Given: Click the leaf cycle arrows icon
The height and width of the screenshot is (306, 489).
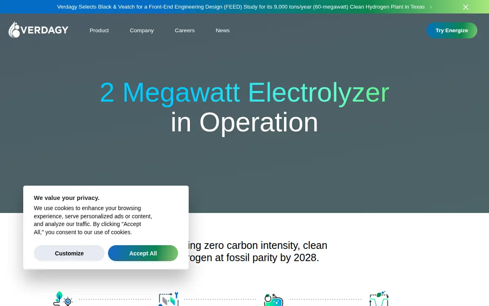Looking at the screenshot, I should [x=379, y=299].
